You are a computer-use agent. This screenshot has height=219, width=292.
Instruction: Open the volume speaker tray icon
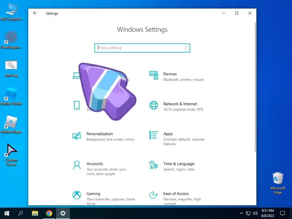255,213
